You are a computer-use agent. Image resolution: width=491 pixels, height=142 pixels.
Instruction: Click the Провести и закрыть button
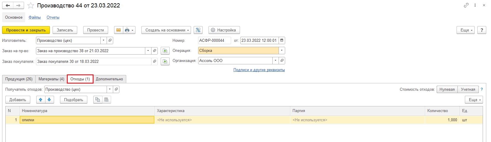click(26, 30)
